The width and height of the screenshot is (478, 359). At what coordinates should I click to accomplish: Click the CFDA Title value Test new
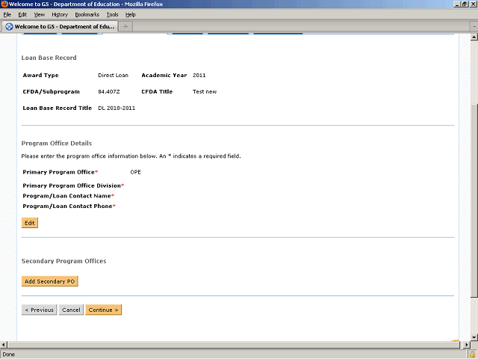point(205,91)
